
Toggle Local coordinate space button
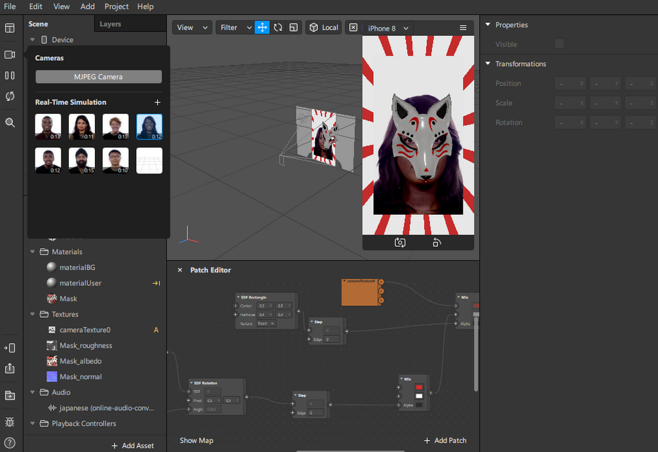[323, 28]
